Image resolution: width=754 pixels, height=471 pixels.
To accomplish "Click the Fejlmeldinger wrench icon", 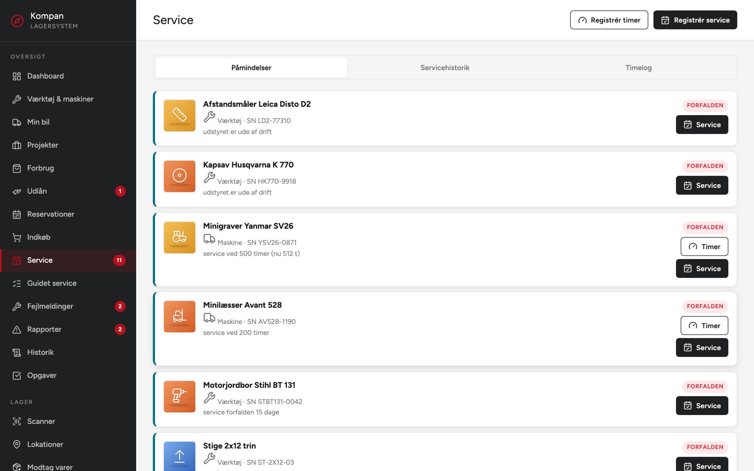I will [x=17, y=306].
